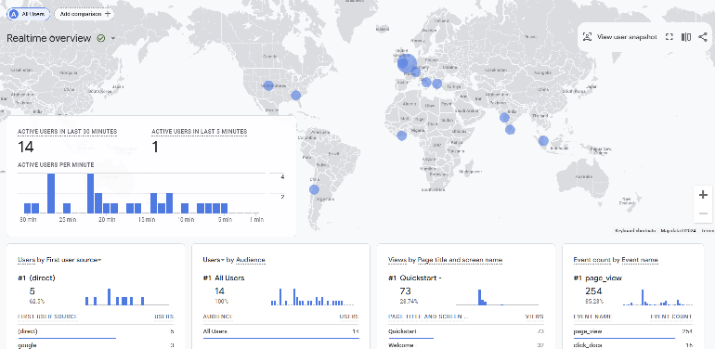Screen dimensions: 715x349
Task: Click the #1 page_view top event
Action: click(597, 278)
